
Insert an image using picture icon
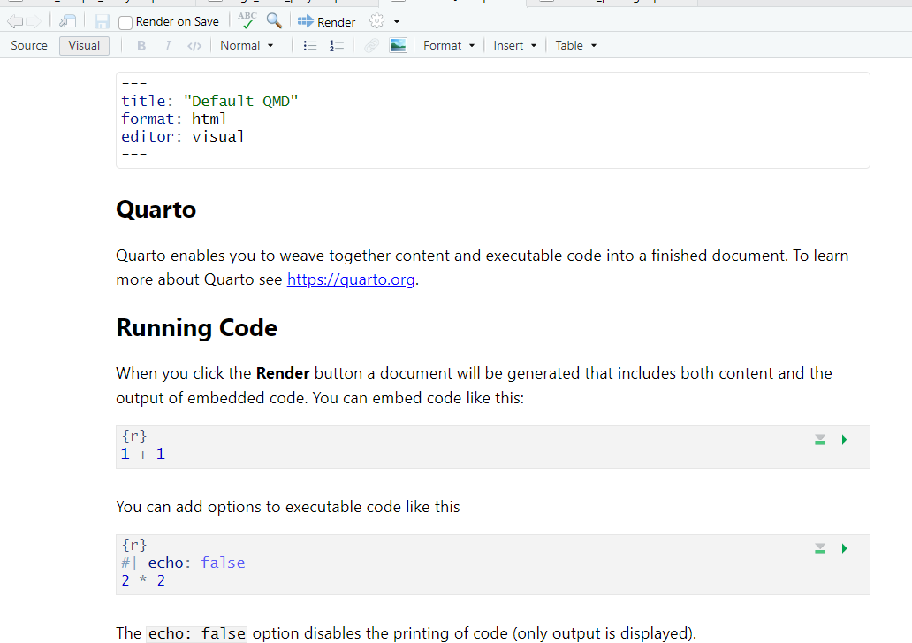pyautogui.click(x=398, y=45)
